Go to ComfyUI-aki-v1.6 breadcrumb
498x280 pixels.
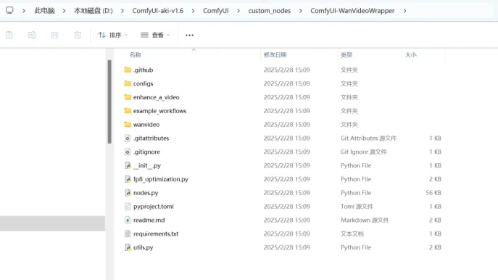[x=158, y=10]
